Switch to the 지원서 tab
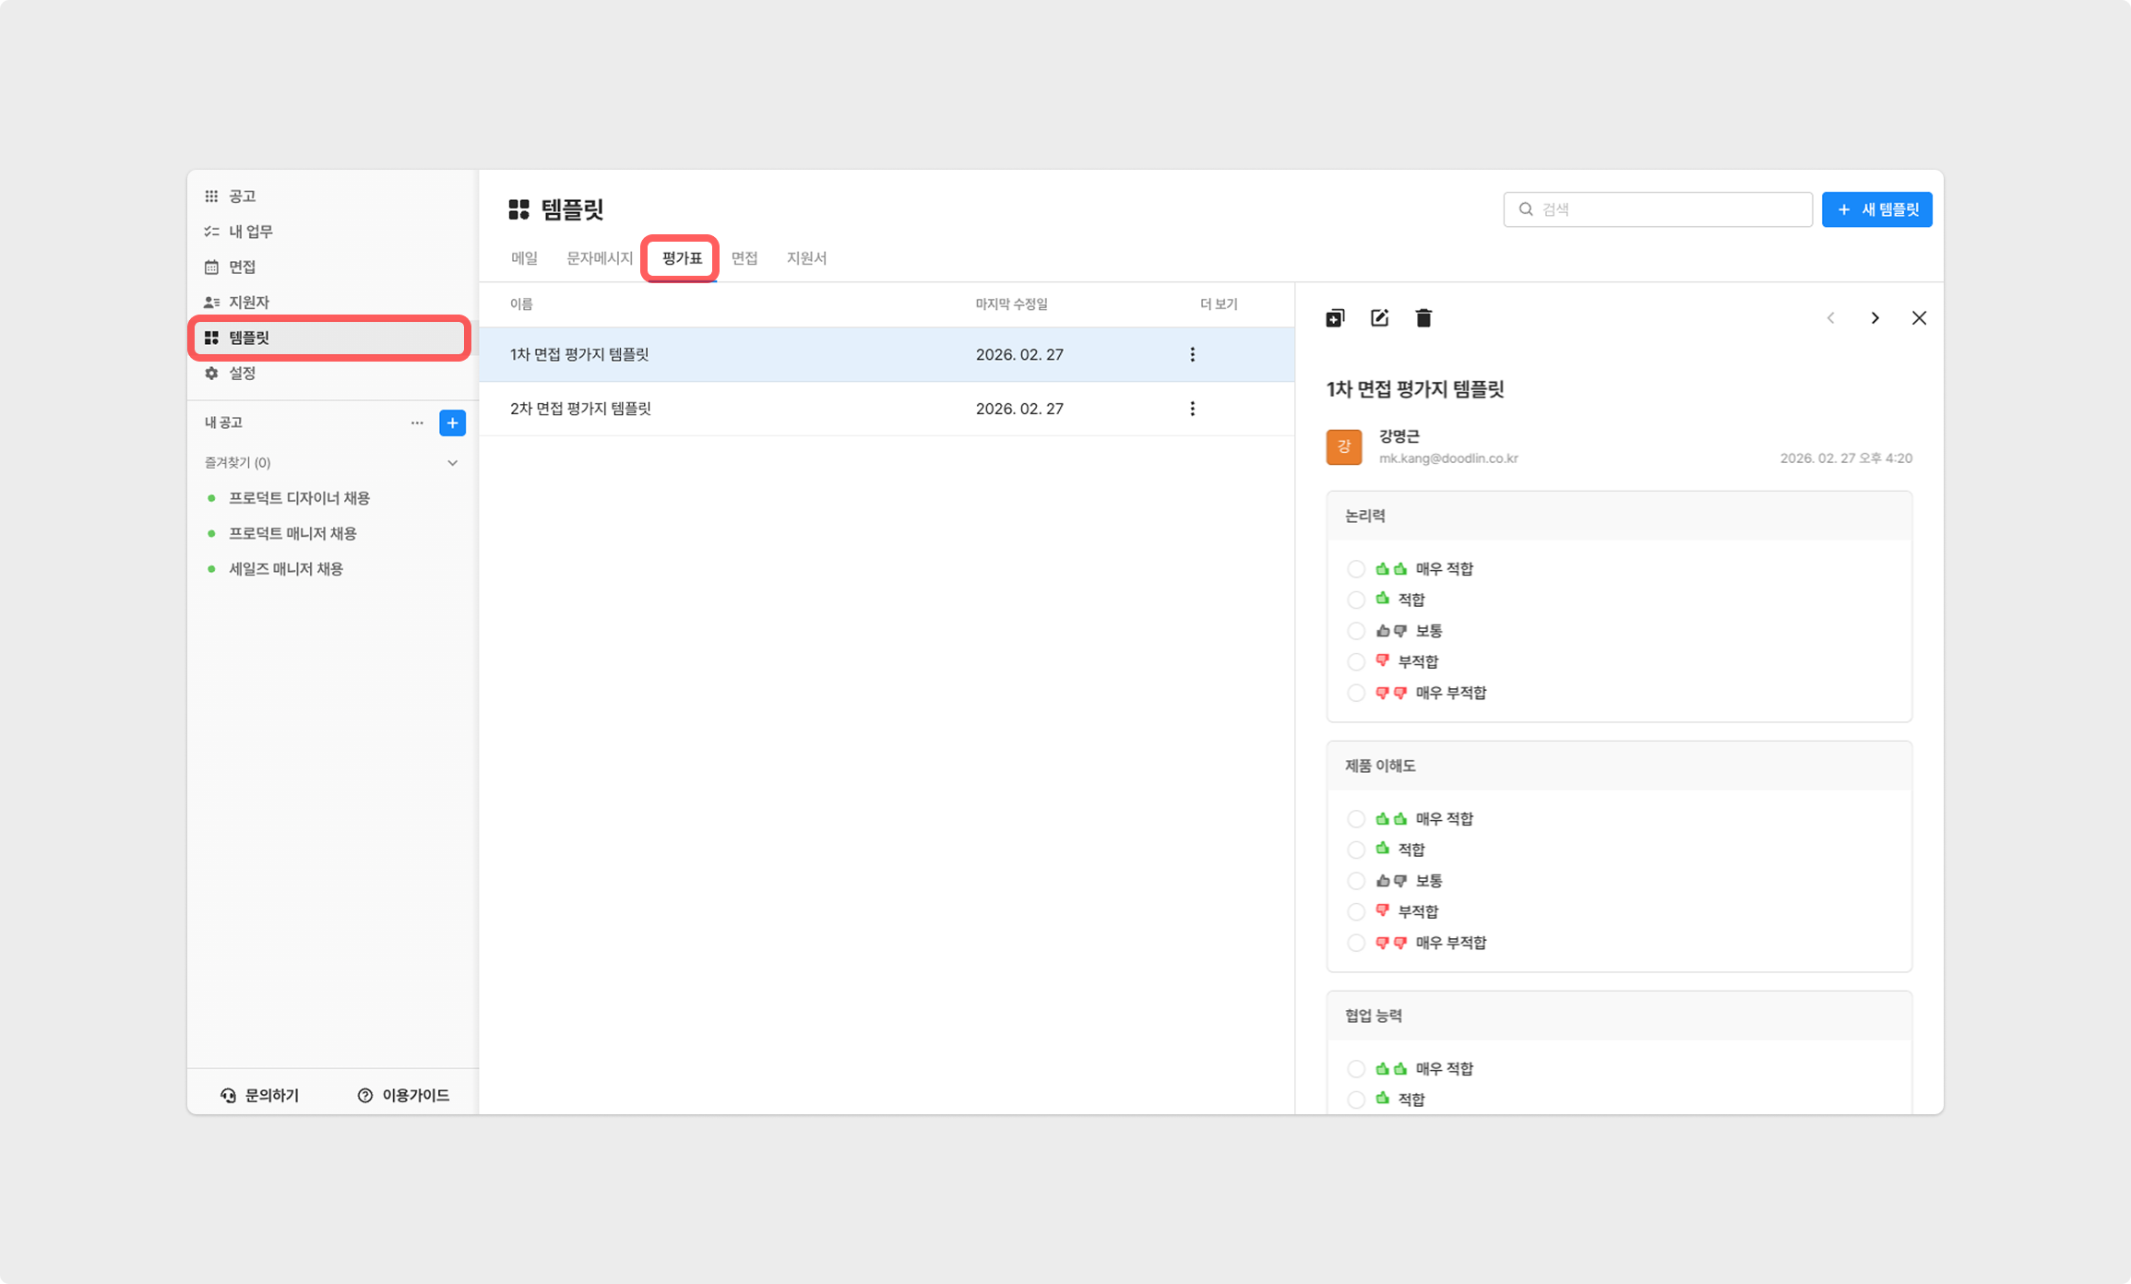This screenshot has width=2131, height=1284. click(x=806, y=258)
